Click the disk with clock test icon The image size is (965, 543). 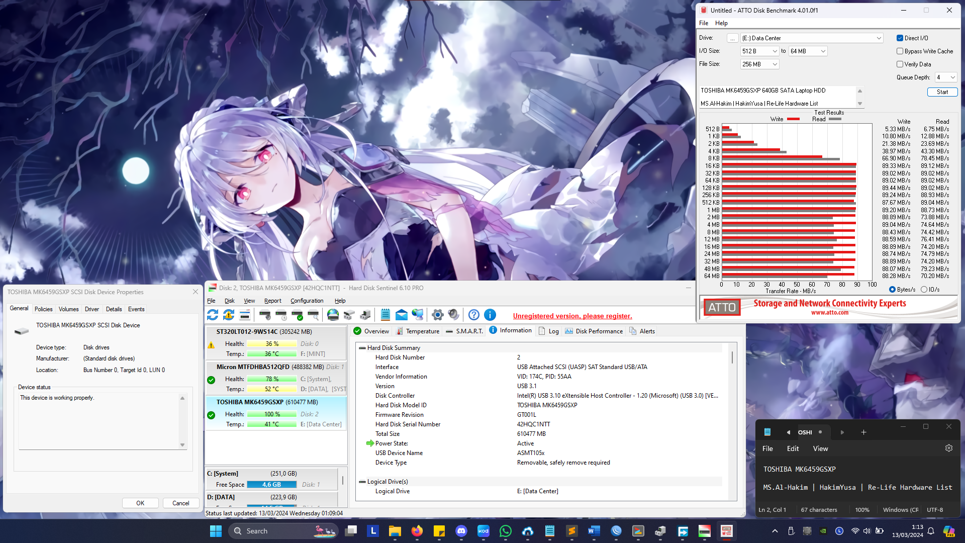[281, 315]
